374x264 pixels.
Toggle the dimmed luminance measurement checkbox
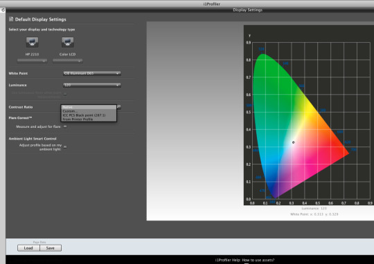65,94
